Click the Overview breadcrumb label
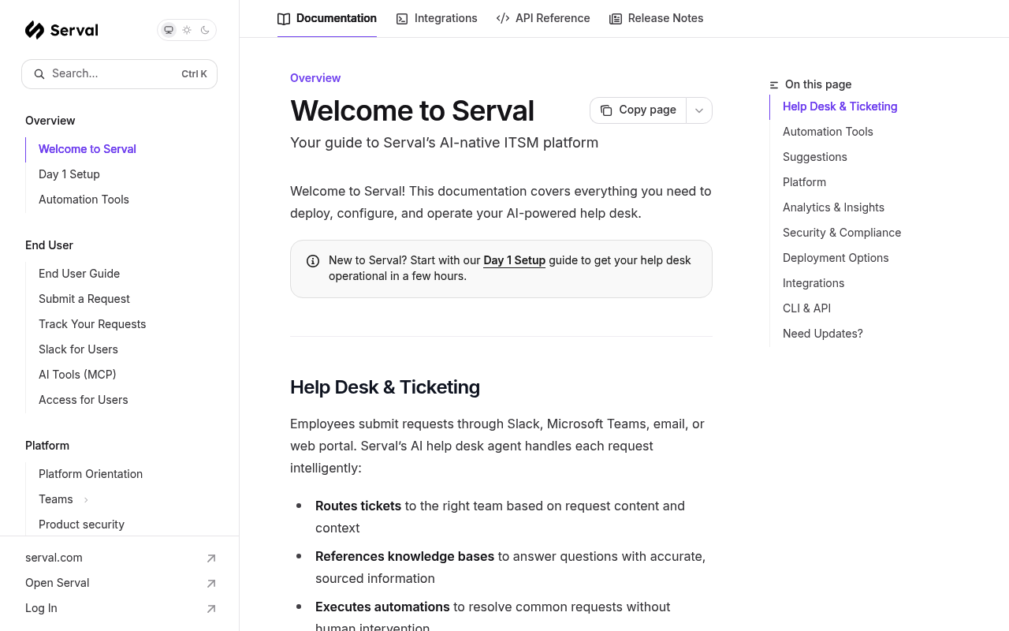This screenshot has height=631, width=1009. point(315,78)
